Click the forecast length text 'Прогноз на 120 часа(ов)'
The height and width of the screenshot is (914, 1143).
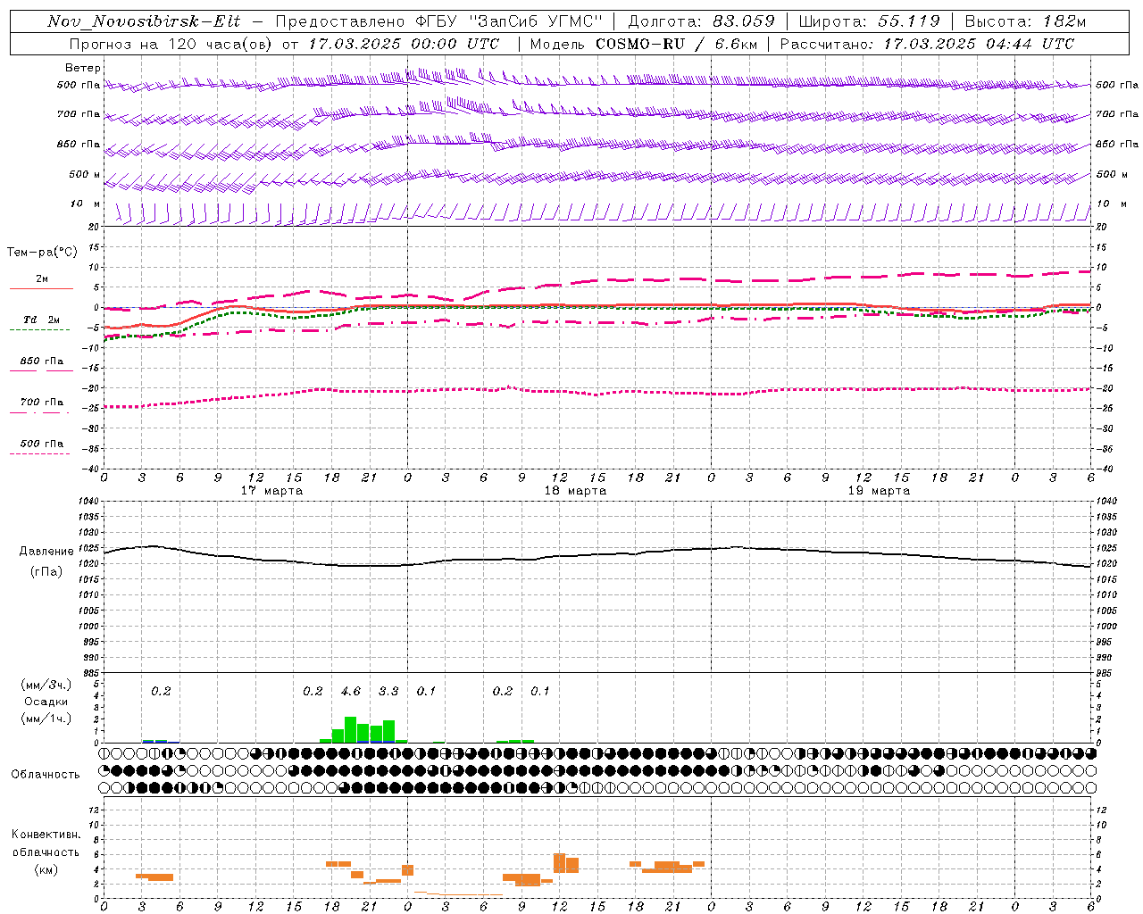coord(170,44)
